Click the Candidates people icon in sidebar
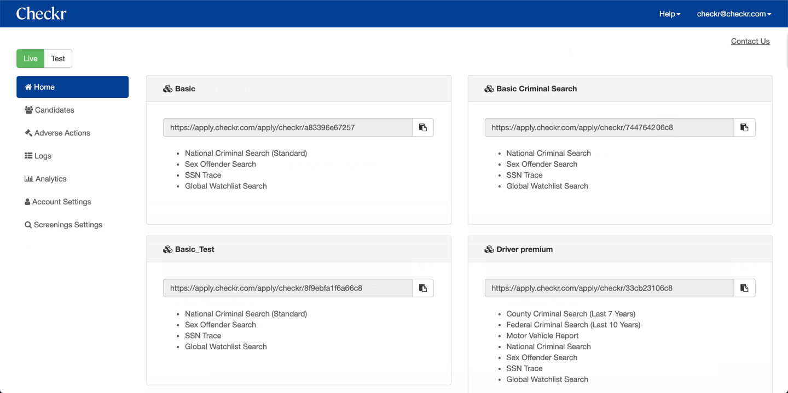 (x=28, y=110)
